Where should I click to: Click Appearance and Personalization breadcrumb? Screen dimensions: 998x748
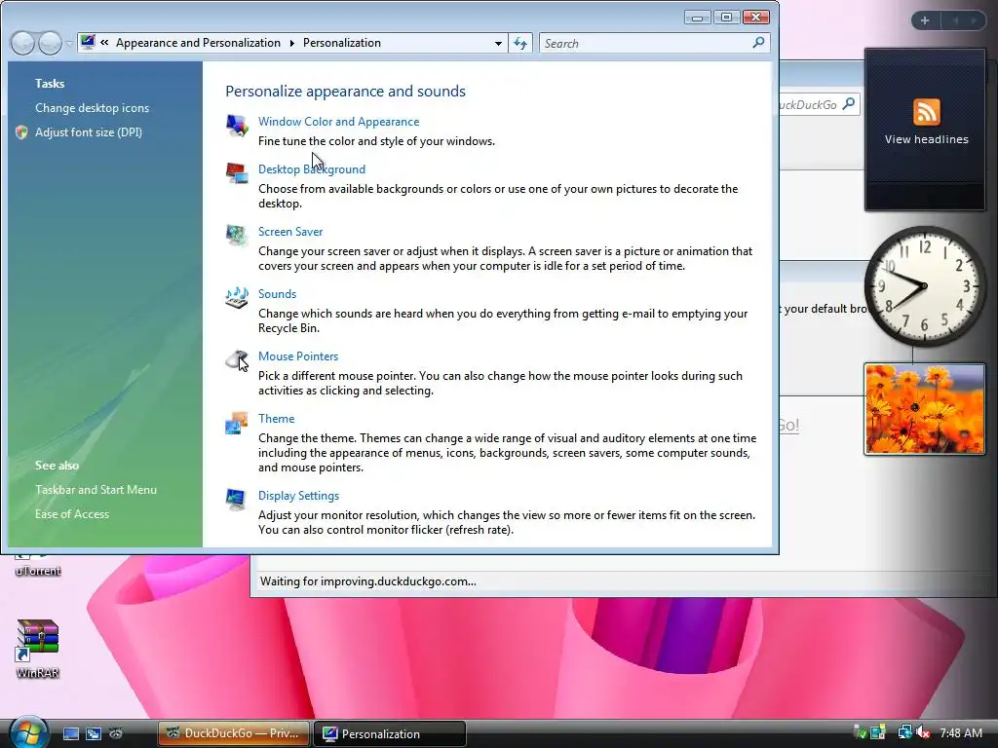point(198,43)
